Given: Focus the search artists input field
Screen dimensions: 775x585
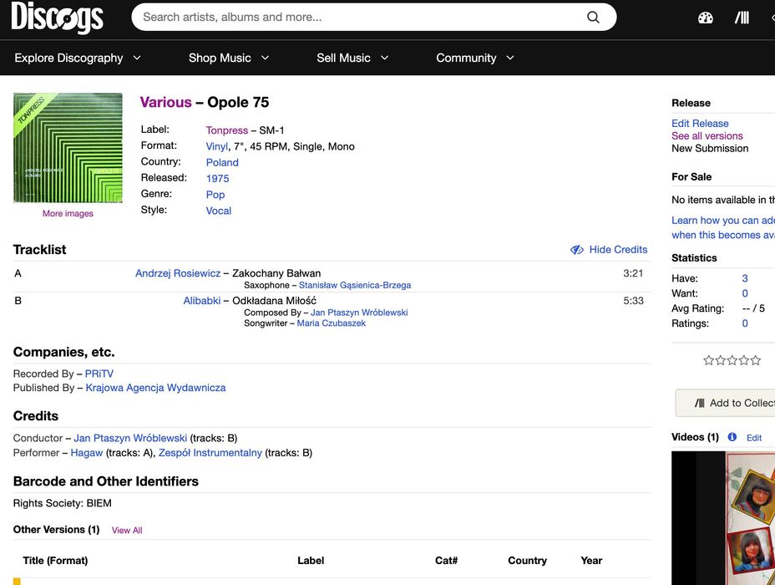Looking at the screenshot, I should tap(361, 18).
